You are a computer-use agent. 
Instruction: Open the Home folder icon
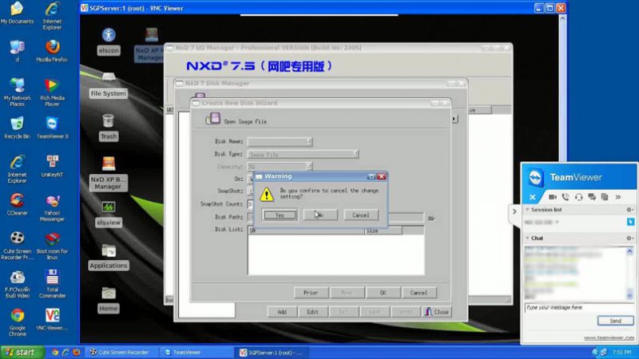pyautogui.click(x=109, y=300)
